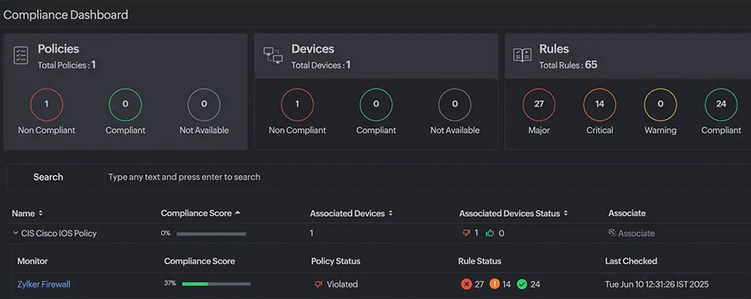Click the Total Rules : 65 label
Viewport: 751px width, 299px height.
point(568,65)
